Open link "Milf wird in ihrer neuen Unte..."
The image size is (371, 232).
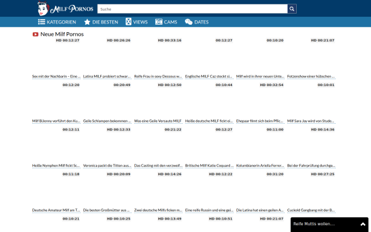[x=260, y=77]
